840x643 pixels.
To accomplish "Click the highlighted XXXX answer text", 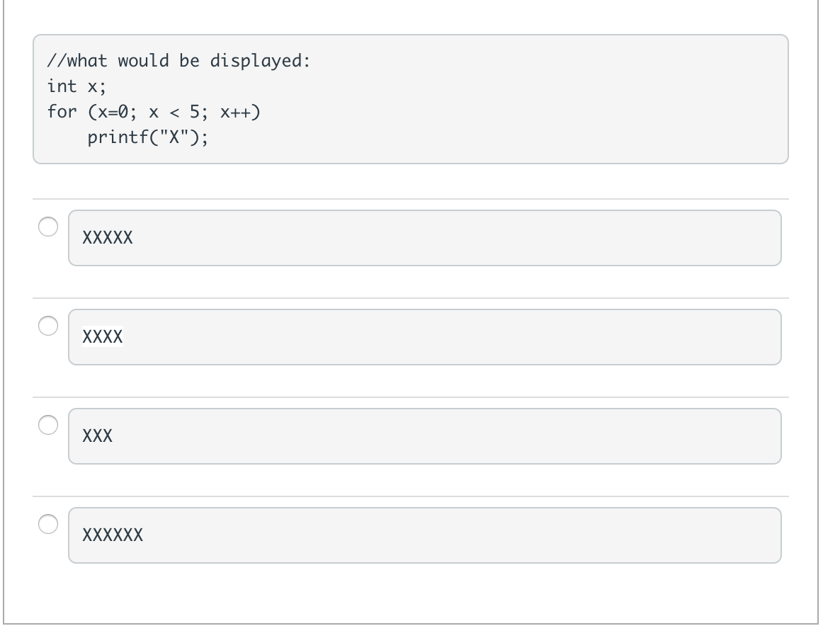I will (102, 336).
